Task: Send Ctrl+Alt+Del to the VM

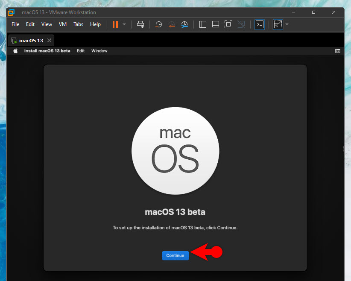Action: [x=140, y=24]
